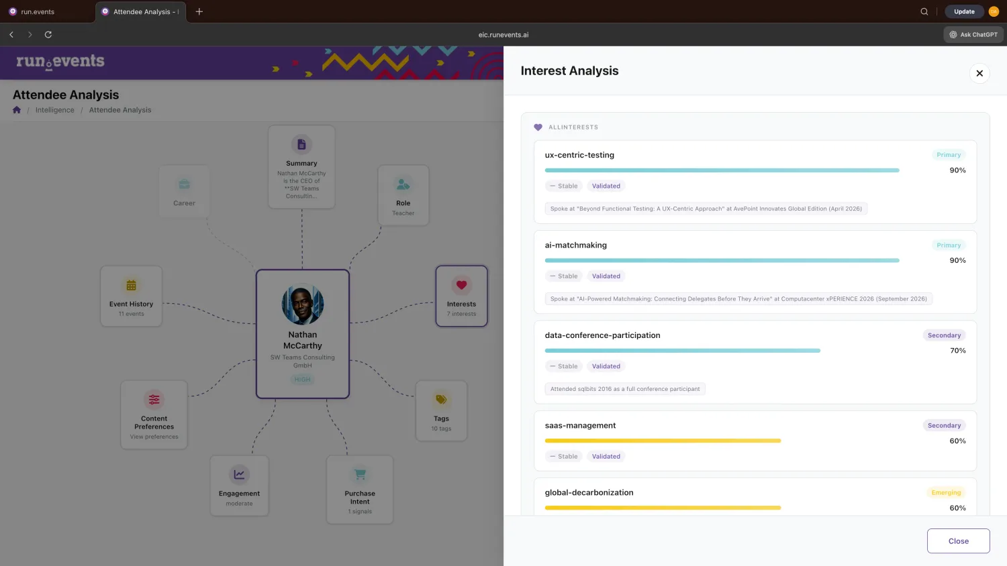Close the Interest Analysis panel with X
The width and height of the screenshot is (1007, 566).
979,73
